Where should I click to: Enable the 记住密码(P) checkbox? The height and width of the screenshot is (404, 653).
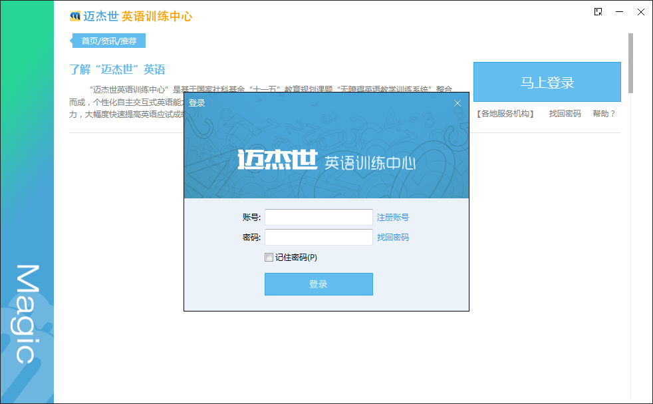click(x=269, y=258)
